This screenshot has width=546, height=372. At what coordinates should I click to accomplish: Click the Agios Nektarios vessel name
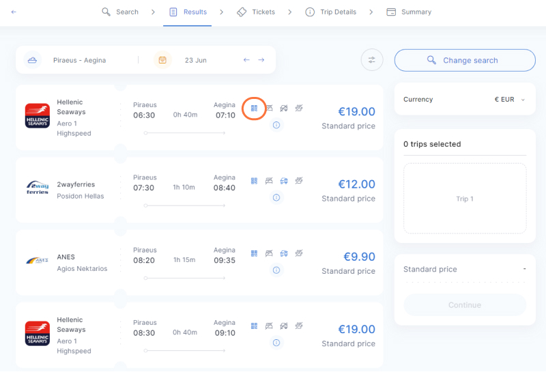pyautogui.click(x=82, y=268)
